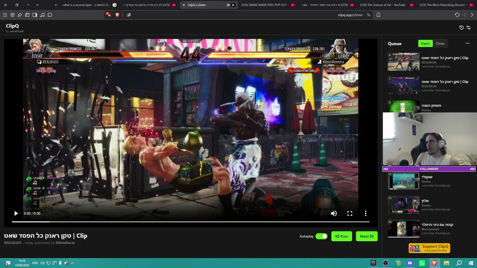
Task: Open the taskbar clock showing 14:28
Action: [x=22, y=263]
